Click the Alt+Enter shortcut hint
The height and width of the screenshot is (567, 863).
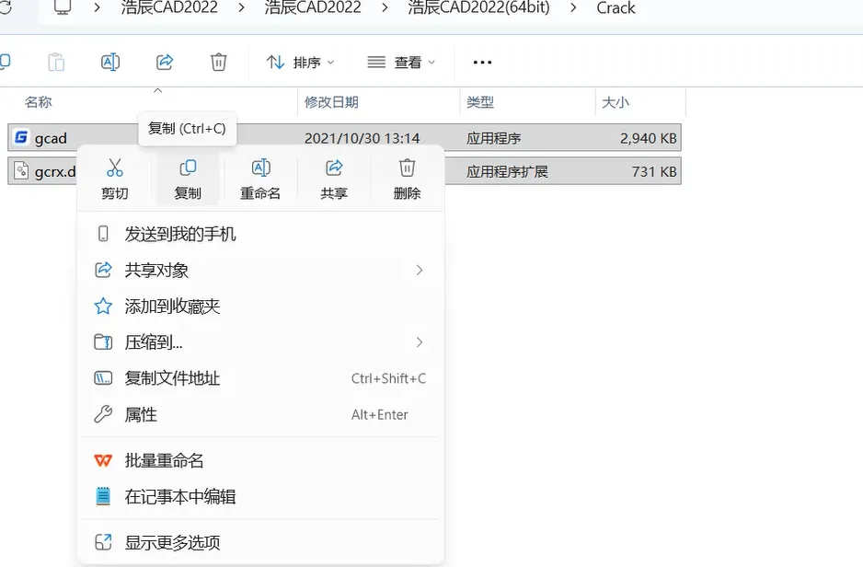coord(380,414)
